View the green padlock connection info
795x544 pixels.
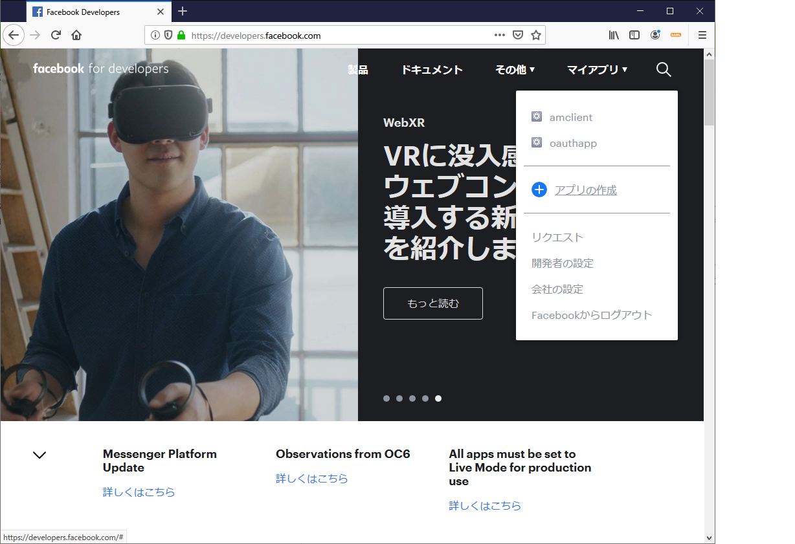point(181,35)
